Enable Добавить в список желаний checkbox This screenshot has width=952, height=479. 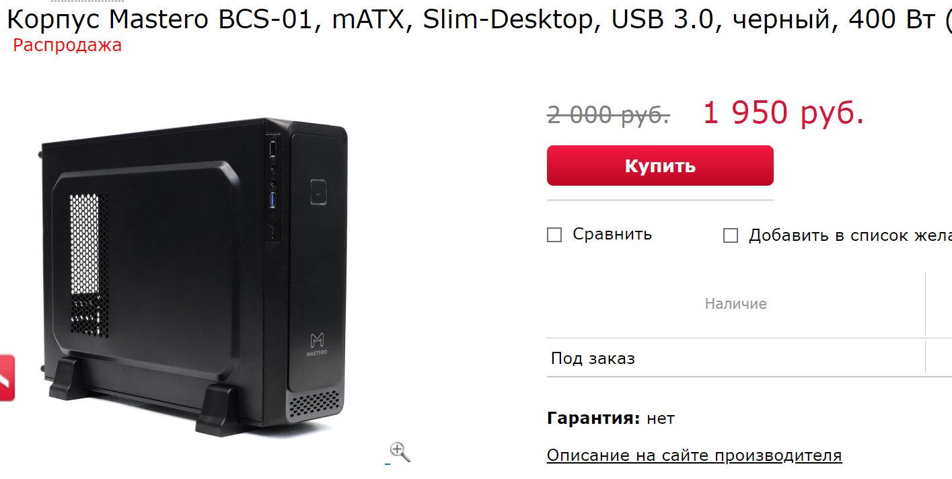pyautogui.click(x=731, y=235)
